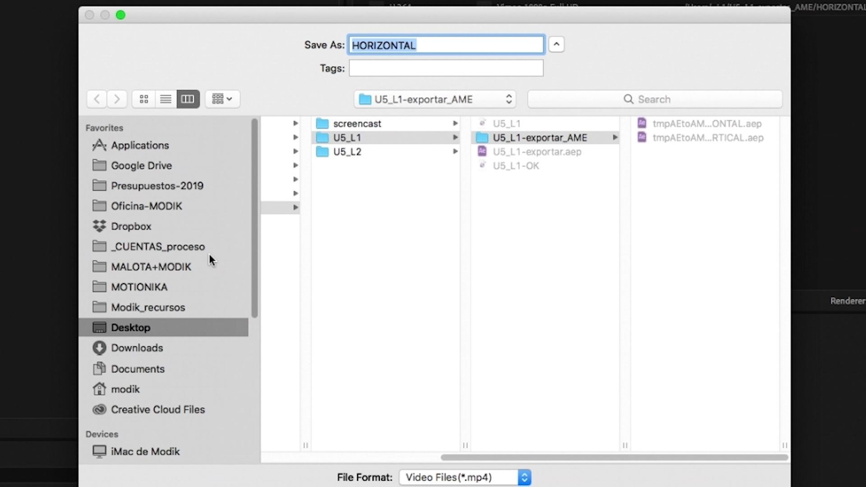The width and height of the screenshot is (866, 487).
Task: Collapse dialog with Save As chevron button
Action: 557,45
